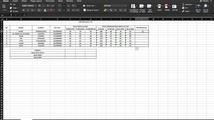Click the fx insert function icon
Viewport: 214px width, 120px height.
(24, 15)
